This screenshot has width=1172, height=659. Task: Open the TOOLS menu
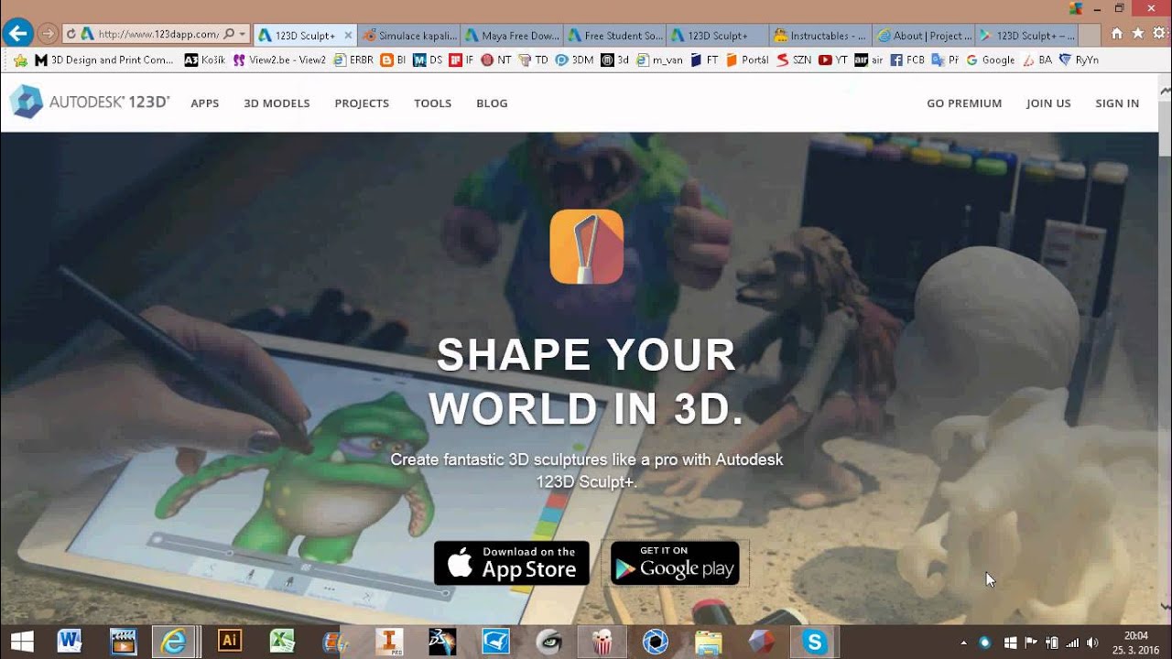432,103
